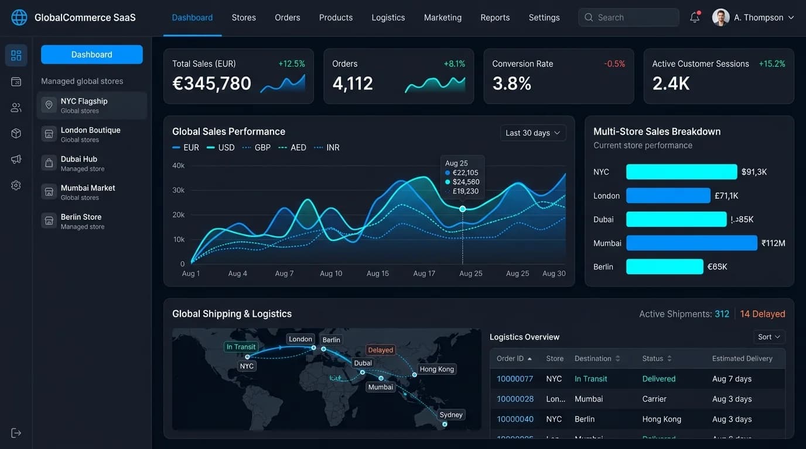Open the Orders tab
The image size is (806, 449).
click(288, 18)
